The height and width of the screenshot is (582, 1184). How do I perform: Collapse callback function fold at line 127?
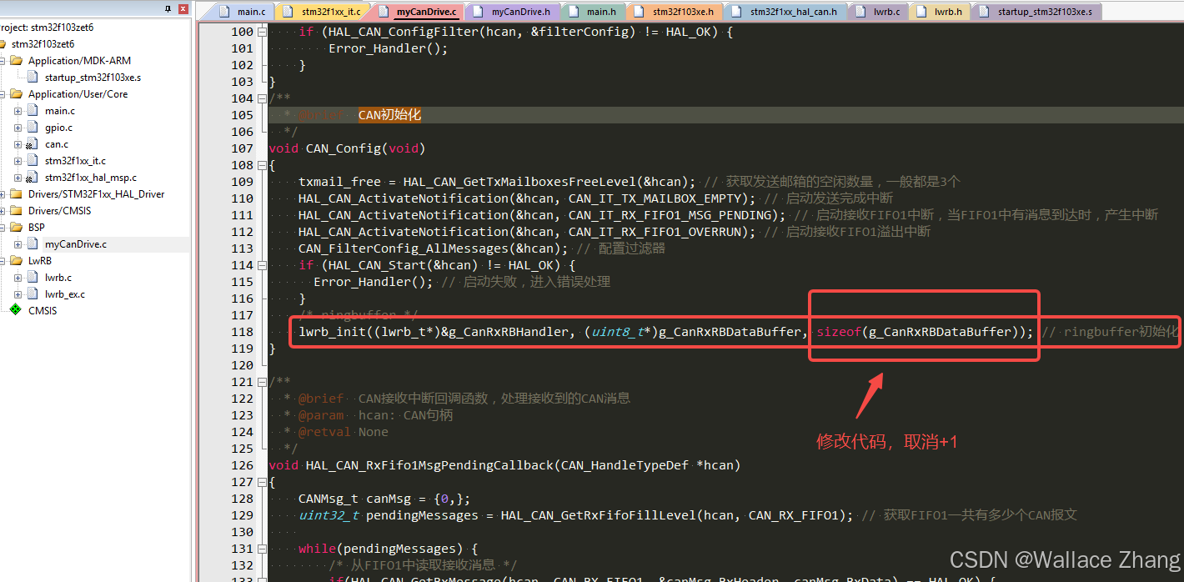tap(263, 482)
